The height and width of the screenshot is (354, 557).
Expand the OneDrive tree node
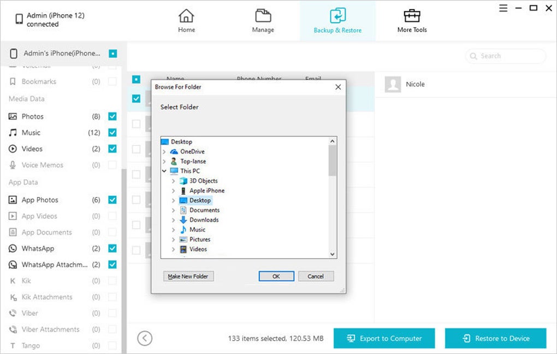[164, 152]
